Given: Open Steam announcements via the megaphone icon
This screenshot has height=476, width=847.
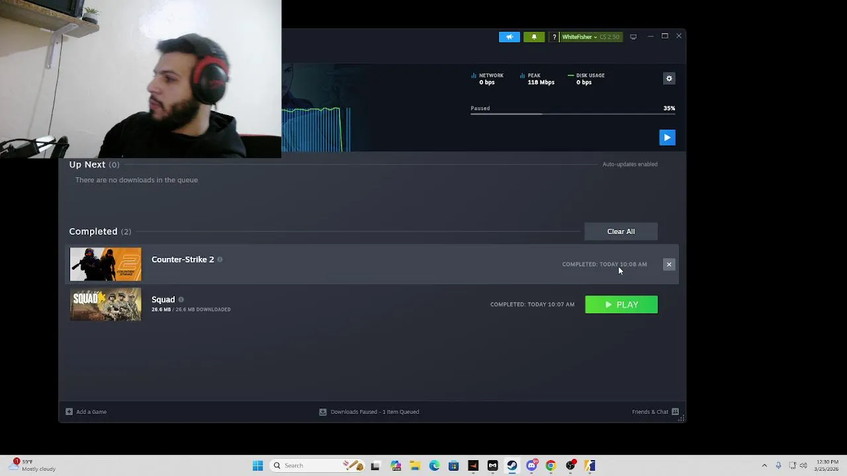Looking at the screenshot, I should pyautogui.click(x=510, y=37).
